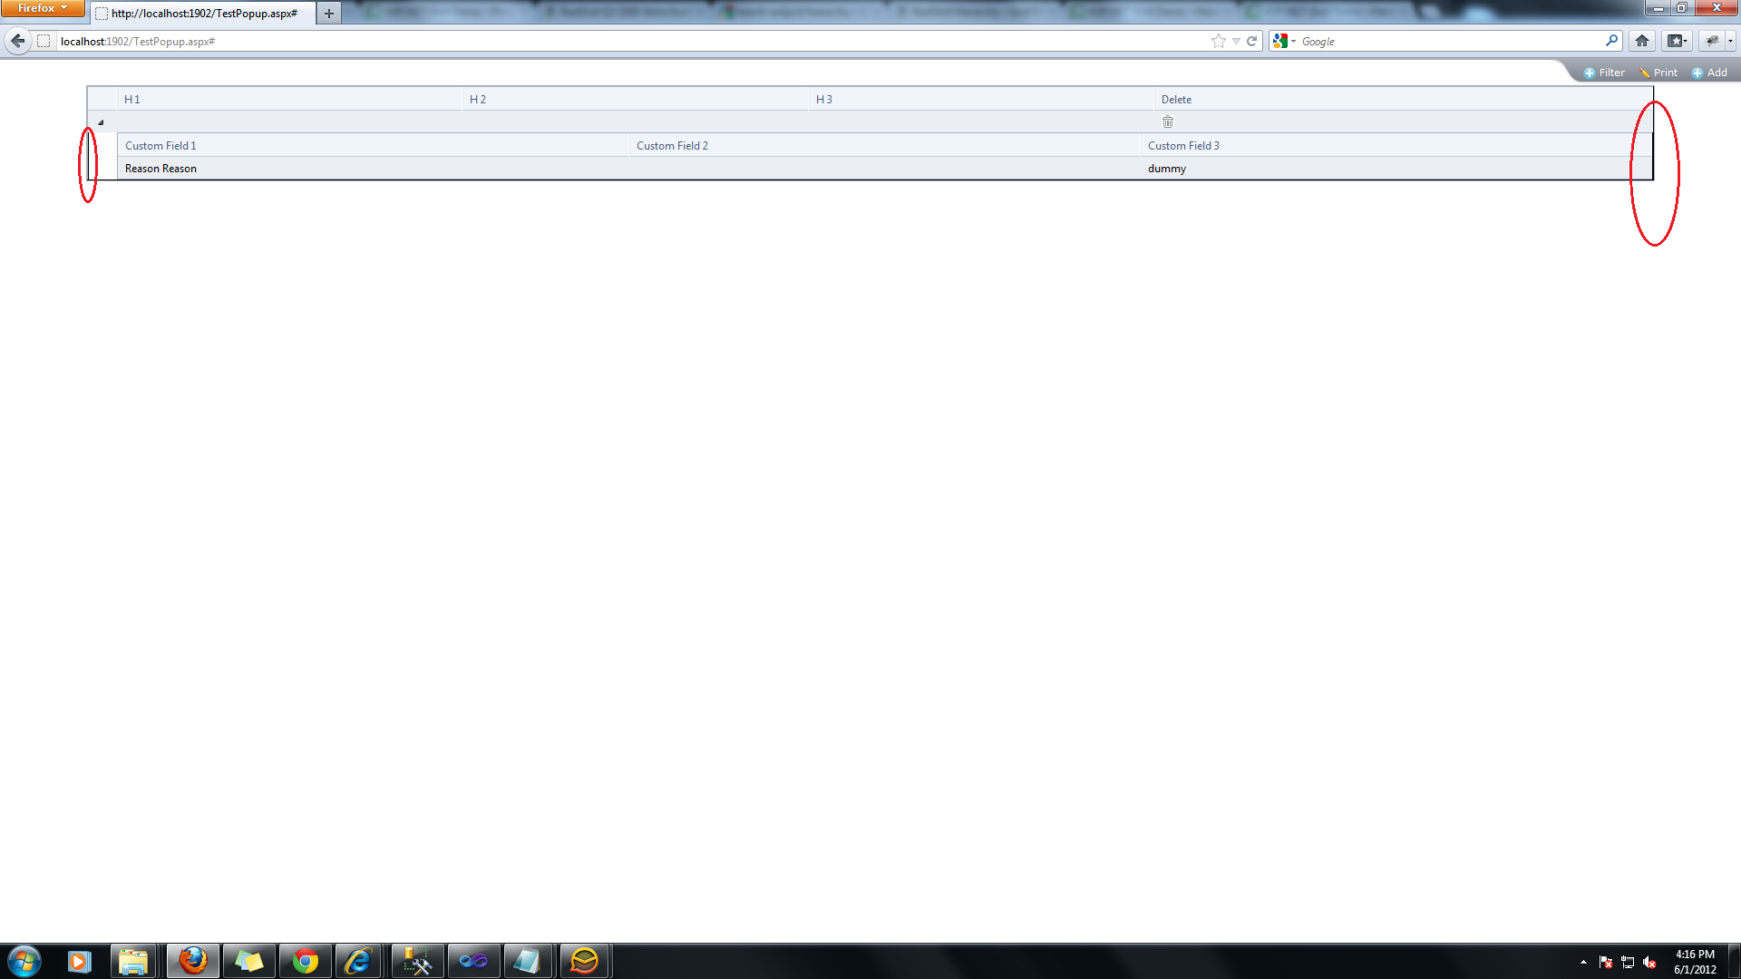Click the Custom Field 3 column header
This screenshot has height=979, width=1741.
(1183, 146)
